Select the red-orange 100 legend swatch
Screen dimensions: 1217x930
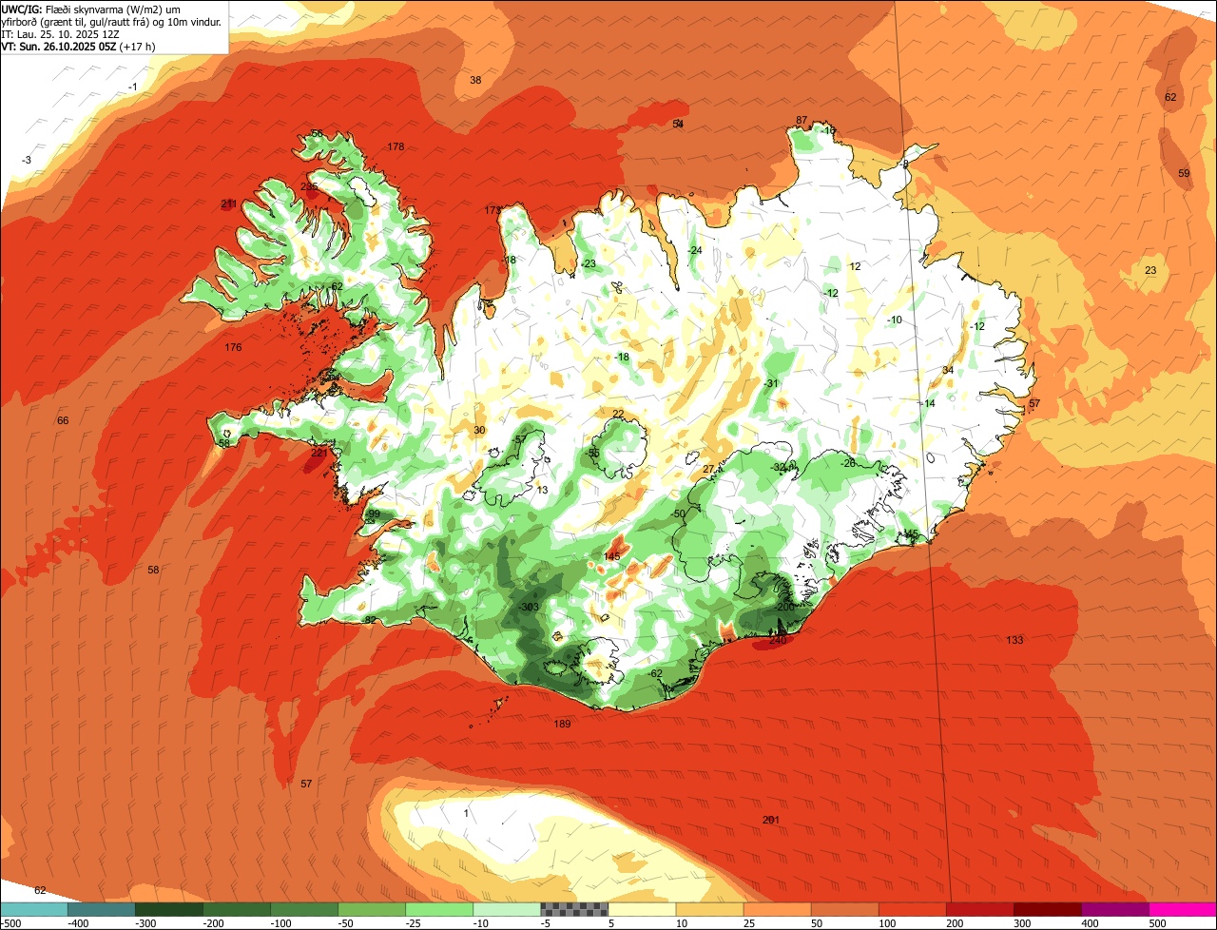pyautogui.click(x=912, y=909)
